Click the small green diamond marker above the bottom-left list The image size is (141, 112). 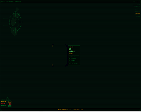tap(8, 97)
